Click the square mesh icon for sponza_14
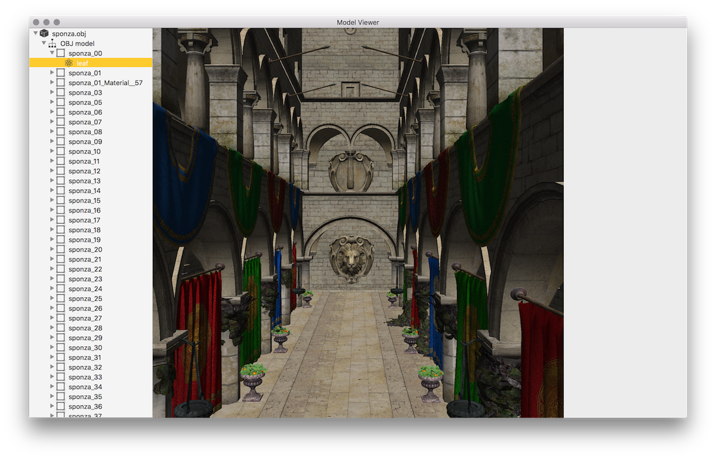Image resolution: width=716 pixels, height=459 pixels. pos(60,190)
